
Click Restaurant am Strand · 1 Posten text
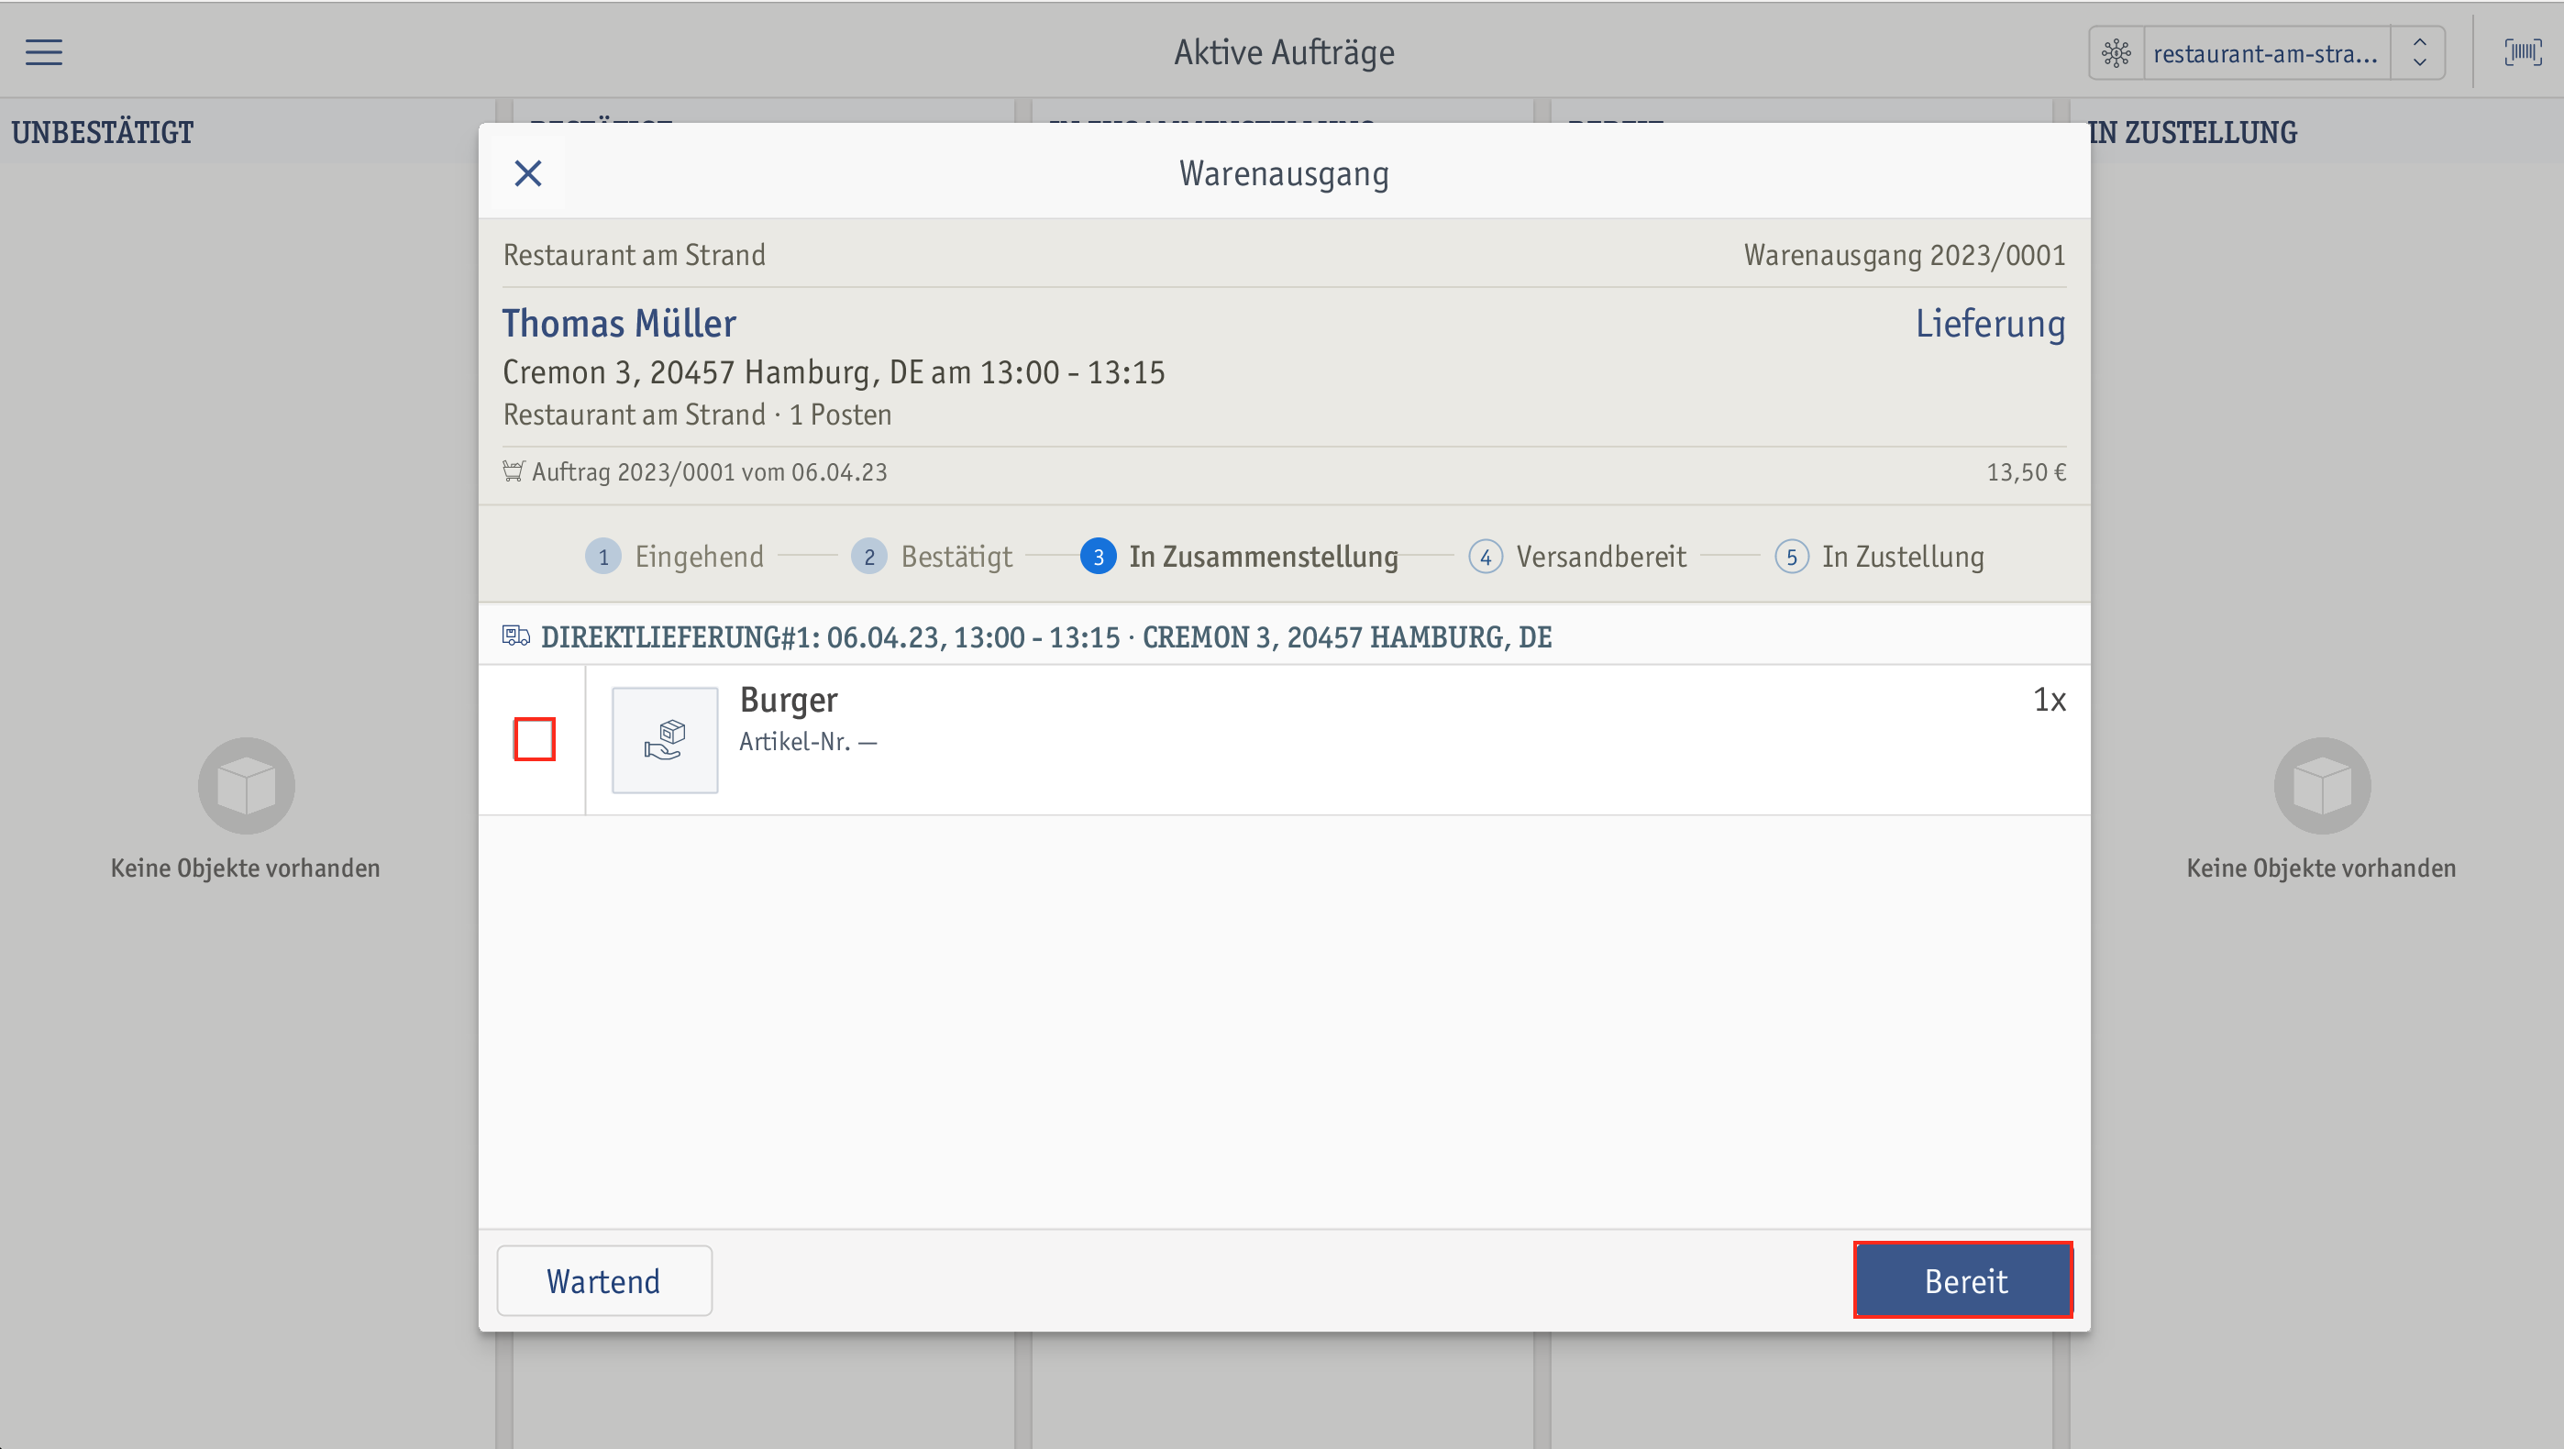[x=698, y=414]
